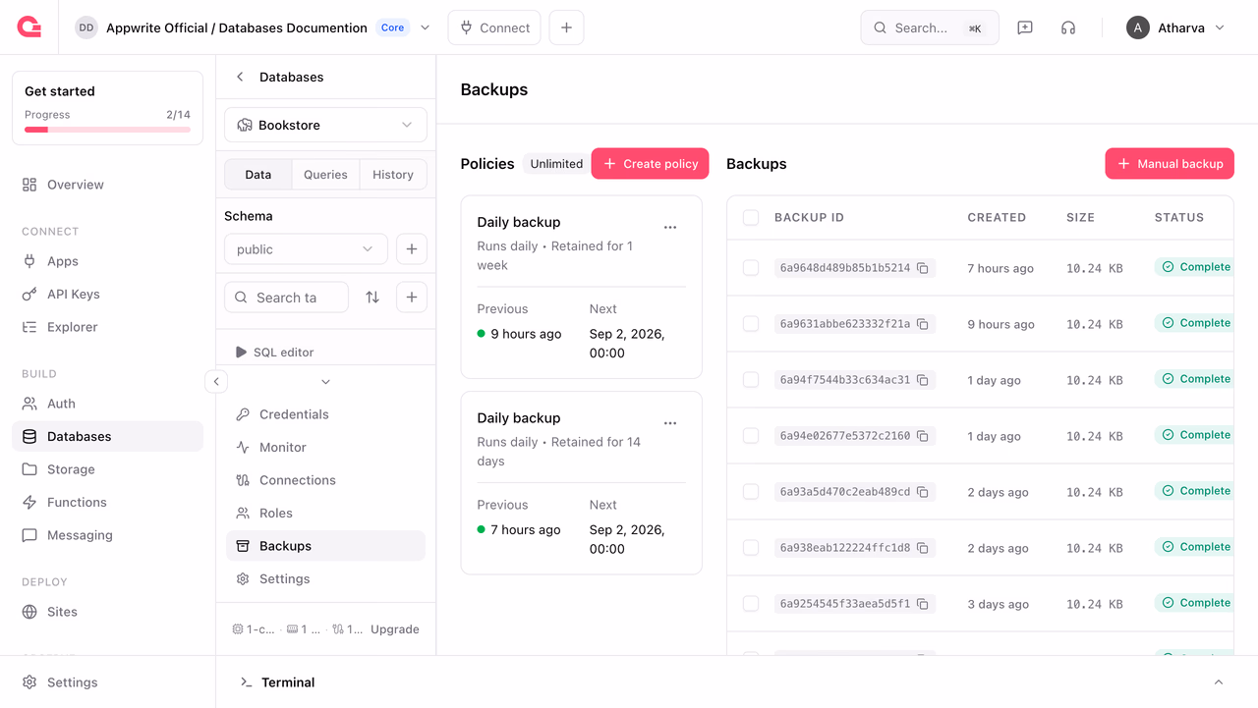The image size is (1258, 708).
Task: Open the public schema dropdown
Action: 306,249
